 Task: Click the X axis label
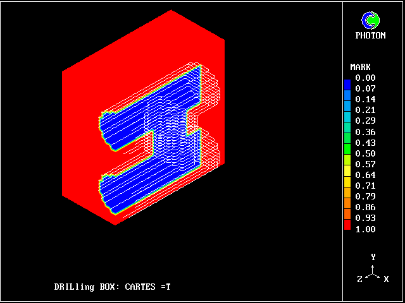386,279
